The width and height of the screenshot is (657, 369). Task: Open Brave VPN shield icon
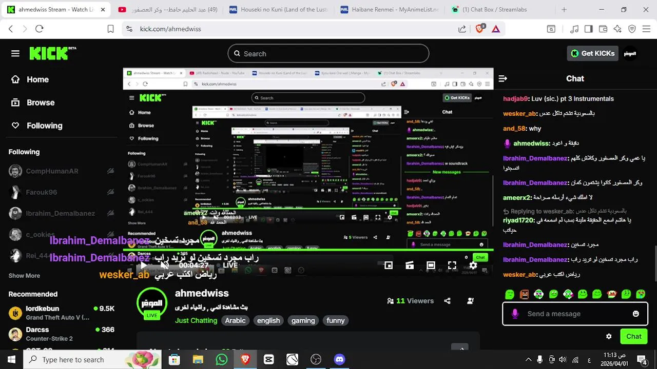(x=632, y=29)
